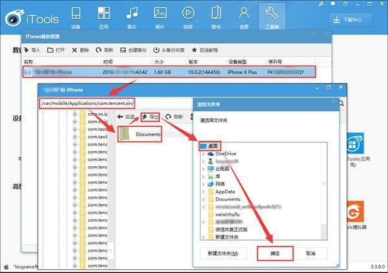Expand the 此电脑 (This PC) tree node

pyautogui.click(x=202, y=168)
